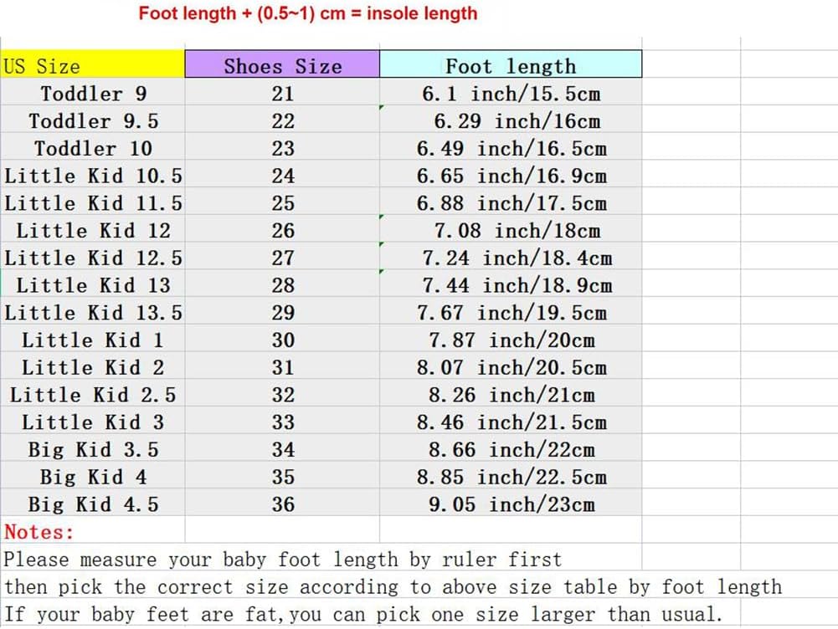
Task: Click shoe size 30 cell
Action: (283, 340)
